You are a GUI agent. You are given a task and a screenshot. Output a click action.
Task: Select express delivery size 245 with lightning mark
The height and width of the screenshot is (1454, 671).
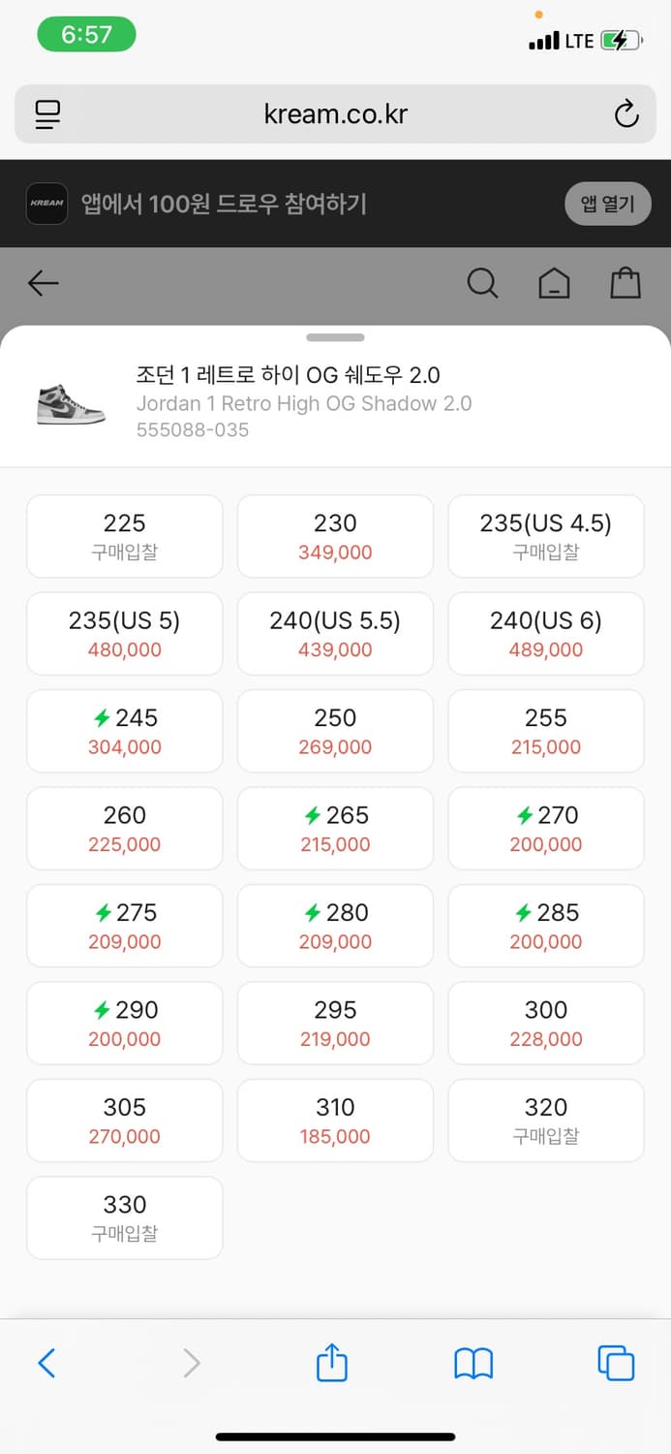point(124,731)
